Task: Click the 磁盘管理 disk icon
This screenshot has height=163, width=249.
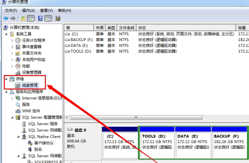Action: click(17, 85)
